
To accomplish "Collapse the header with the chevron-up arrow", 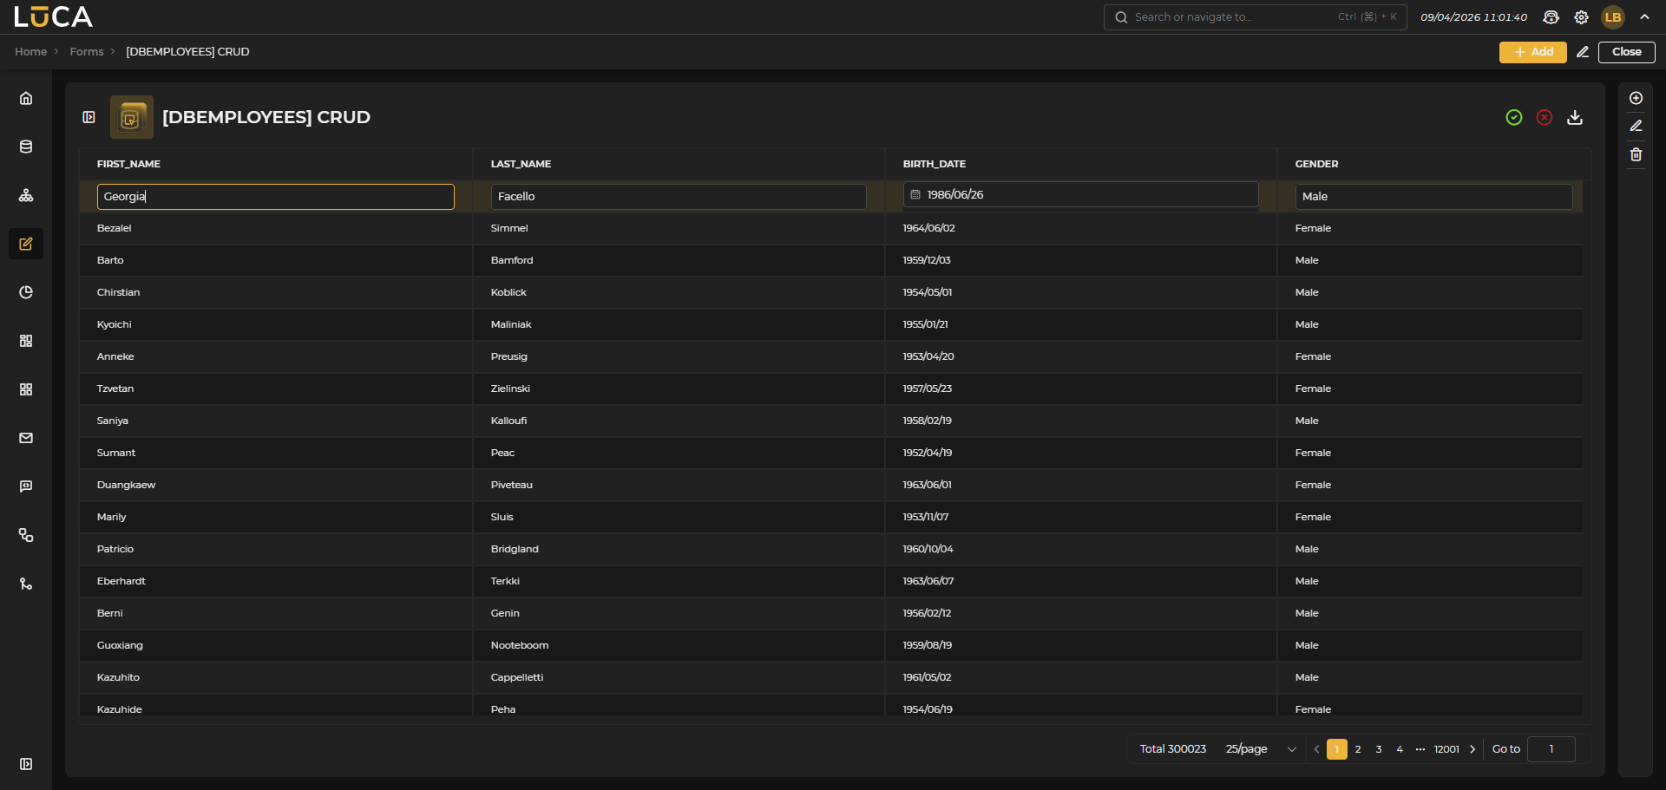I will tap(1645, 16).
